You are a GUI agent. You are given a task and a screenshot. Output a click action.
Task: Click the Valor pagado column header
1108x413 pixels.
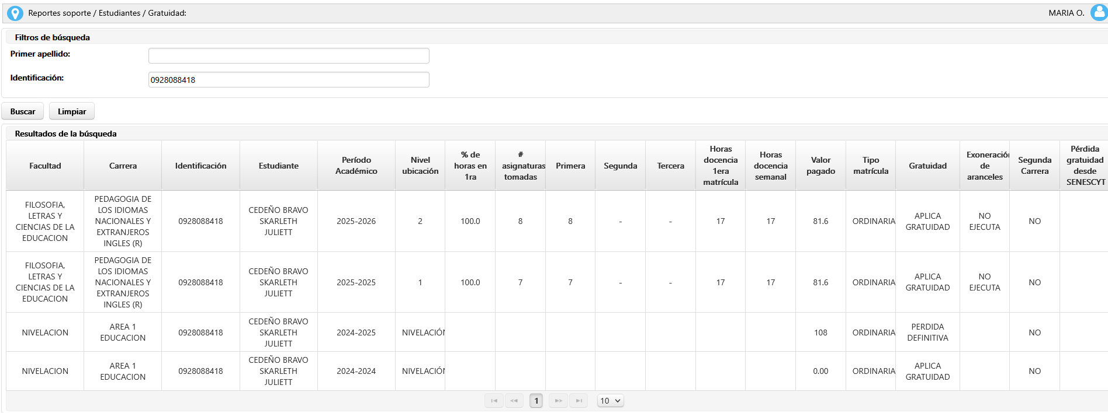coord(820,166)
